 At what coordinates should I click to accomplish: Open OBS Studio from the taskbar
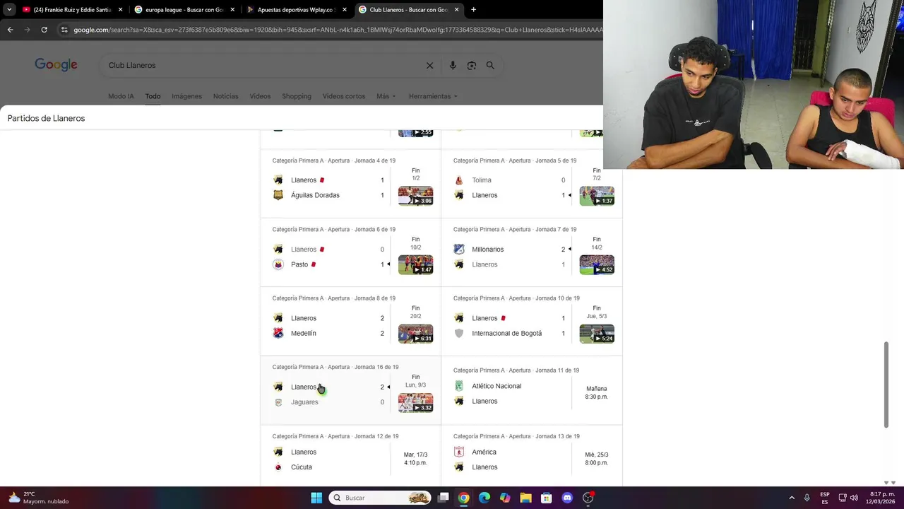click(588, 498)
